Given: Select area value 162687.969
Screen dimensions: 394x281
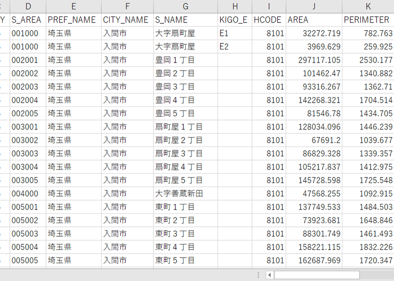Looking at the screenshot, I should [314, 260].
